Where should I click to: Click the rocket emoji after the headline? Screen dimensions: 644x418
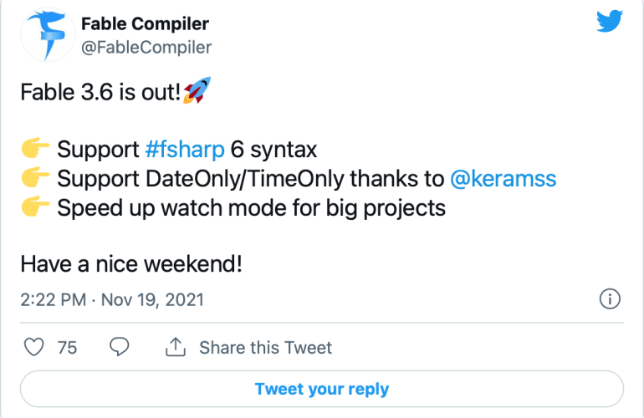[x=196, y=94]
